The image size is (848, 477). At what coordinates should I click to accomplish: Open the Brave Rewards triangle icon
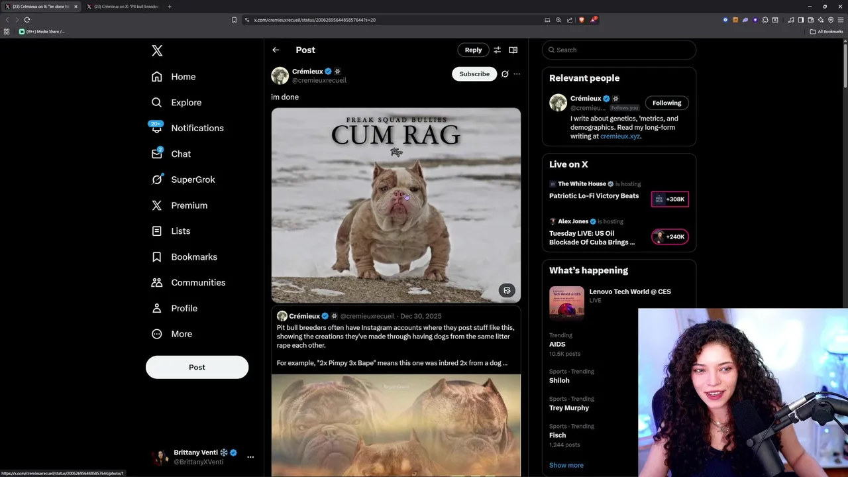(594, 20)
